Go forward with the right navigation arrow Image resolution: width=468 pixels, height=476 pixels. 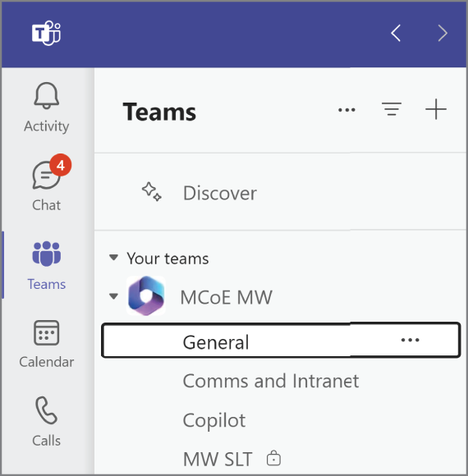point(443,33)
